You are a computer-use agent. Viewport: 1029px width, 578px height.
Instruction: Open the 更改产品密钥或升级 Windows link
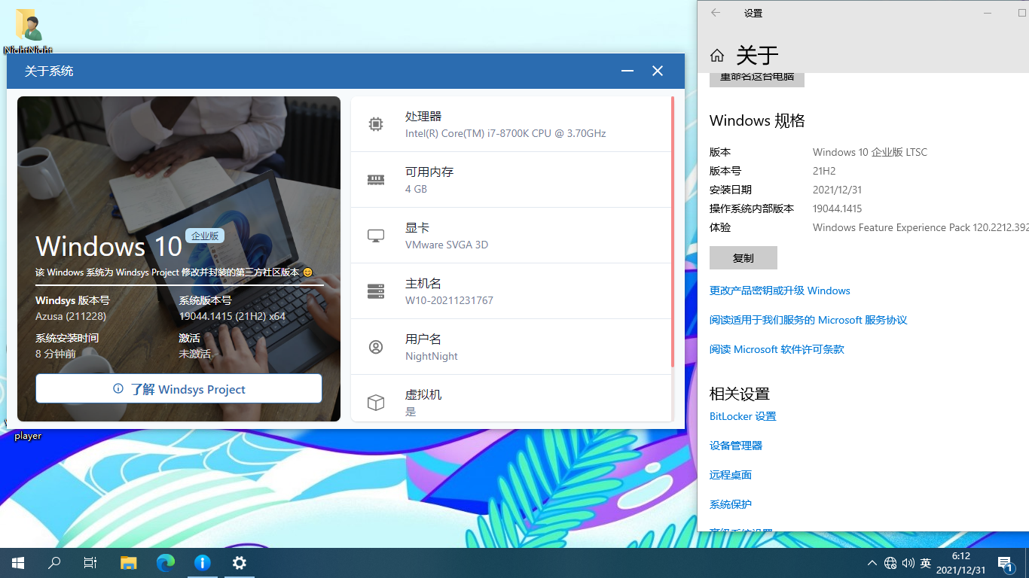tap(780, 291)
